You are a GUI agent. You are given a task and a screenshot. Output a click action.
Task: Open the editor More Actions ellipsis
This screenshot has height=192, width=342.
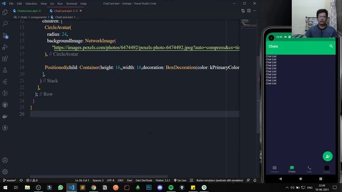point(254,11)
